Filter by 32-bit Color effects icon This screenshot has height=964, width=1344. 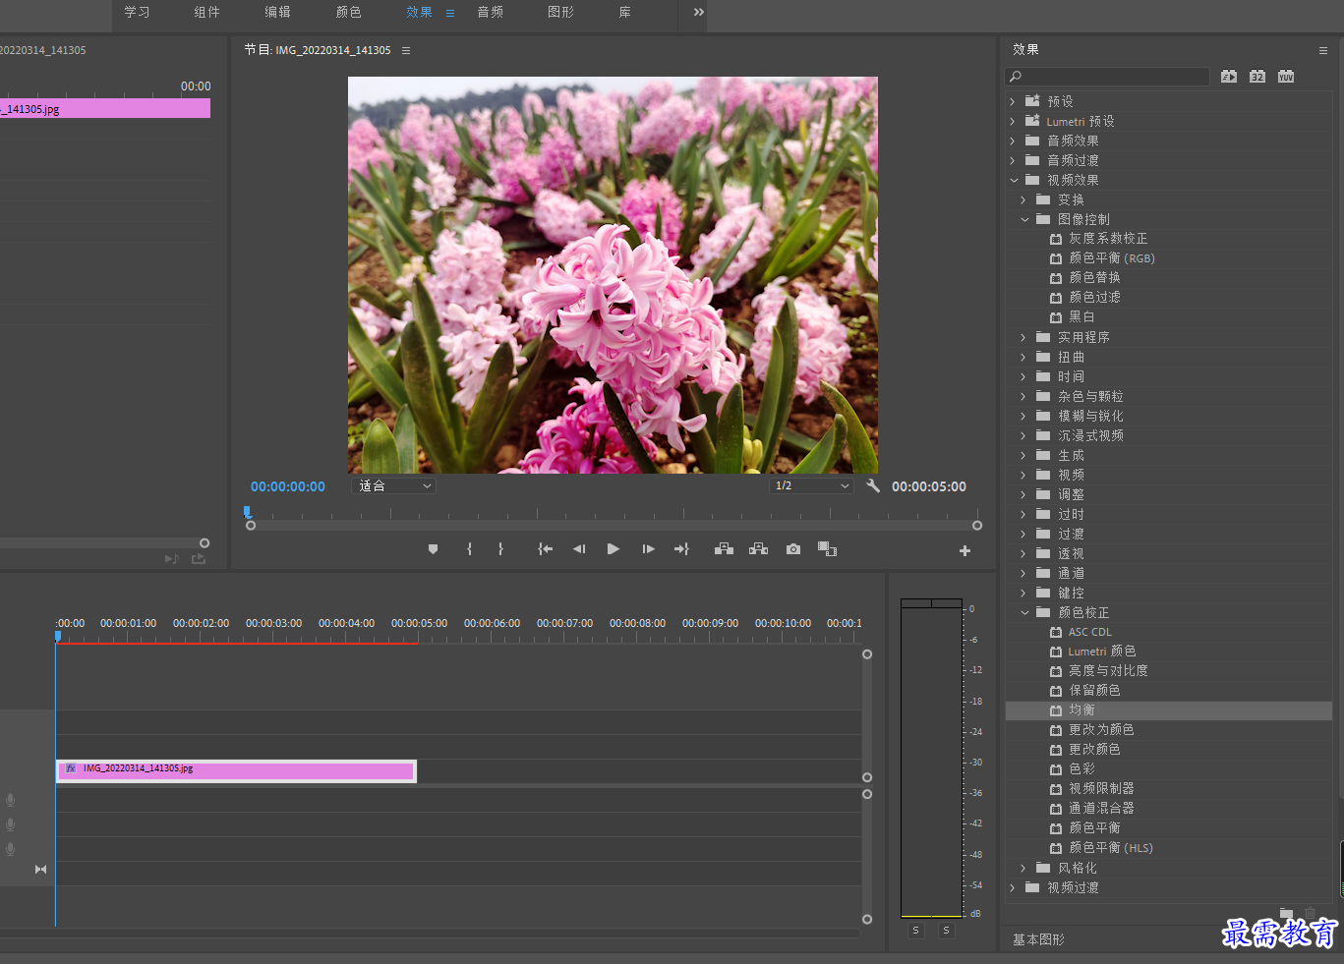(x=1257, y=77)
